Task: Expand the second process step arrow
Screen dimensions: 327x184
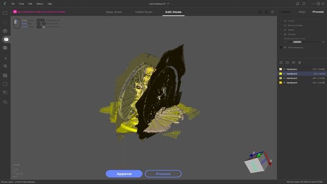Action: 281,26
